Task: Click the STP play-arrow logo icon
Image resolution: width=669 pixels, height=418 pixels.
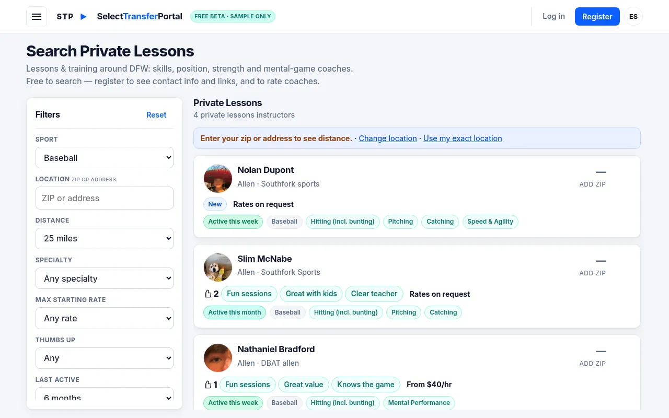Action: point(84,17)
